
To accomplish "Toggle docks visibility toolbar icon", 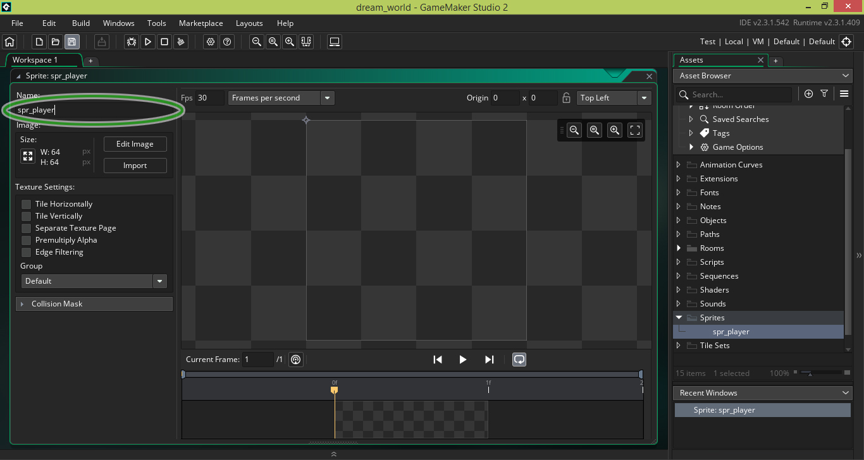I will click(x=306, y=42).
